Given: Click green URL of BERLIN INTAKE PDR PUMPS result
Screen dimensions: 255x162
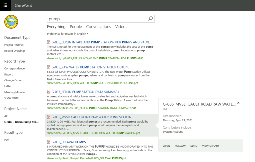Looking at the screenshot, I should tap(97, 58).
